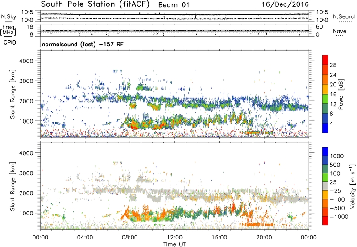
Task: Click the Power panel 'Slant Range [km]' label
Action: (x=12, y=94)
